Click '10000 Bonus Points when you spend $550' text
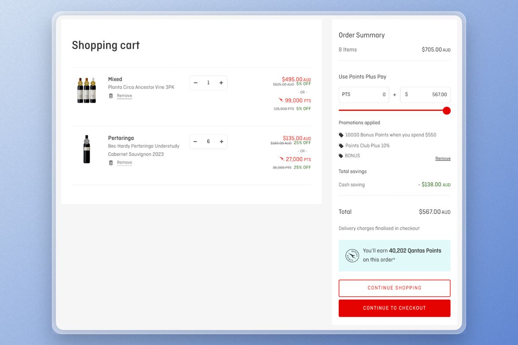 pos(391,135)
